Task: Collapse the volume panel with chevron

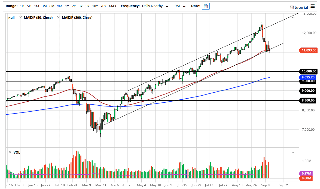Action: click(293, 153)
